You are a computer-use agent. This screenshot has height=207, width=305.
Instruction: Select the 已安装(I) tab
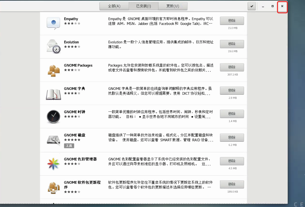[142, 6]
